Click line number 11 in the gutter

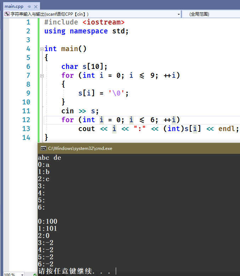coord(26,111)
